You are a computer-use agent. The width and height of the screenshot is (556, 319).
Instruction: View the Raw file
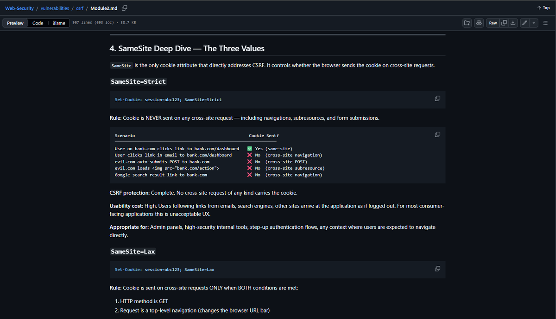[x=493, y=23]
